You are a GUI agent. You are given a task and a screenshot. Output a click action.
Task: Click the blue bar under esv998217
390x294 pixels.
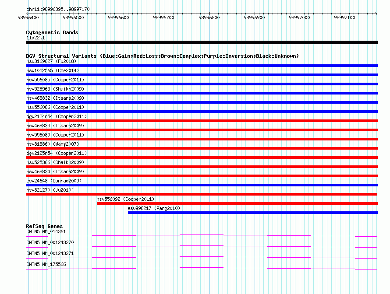click(x=253, y=213)
